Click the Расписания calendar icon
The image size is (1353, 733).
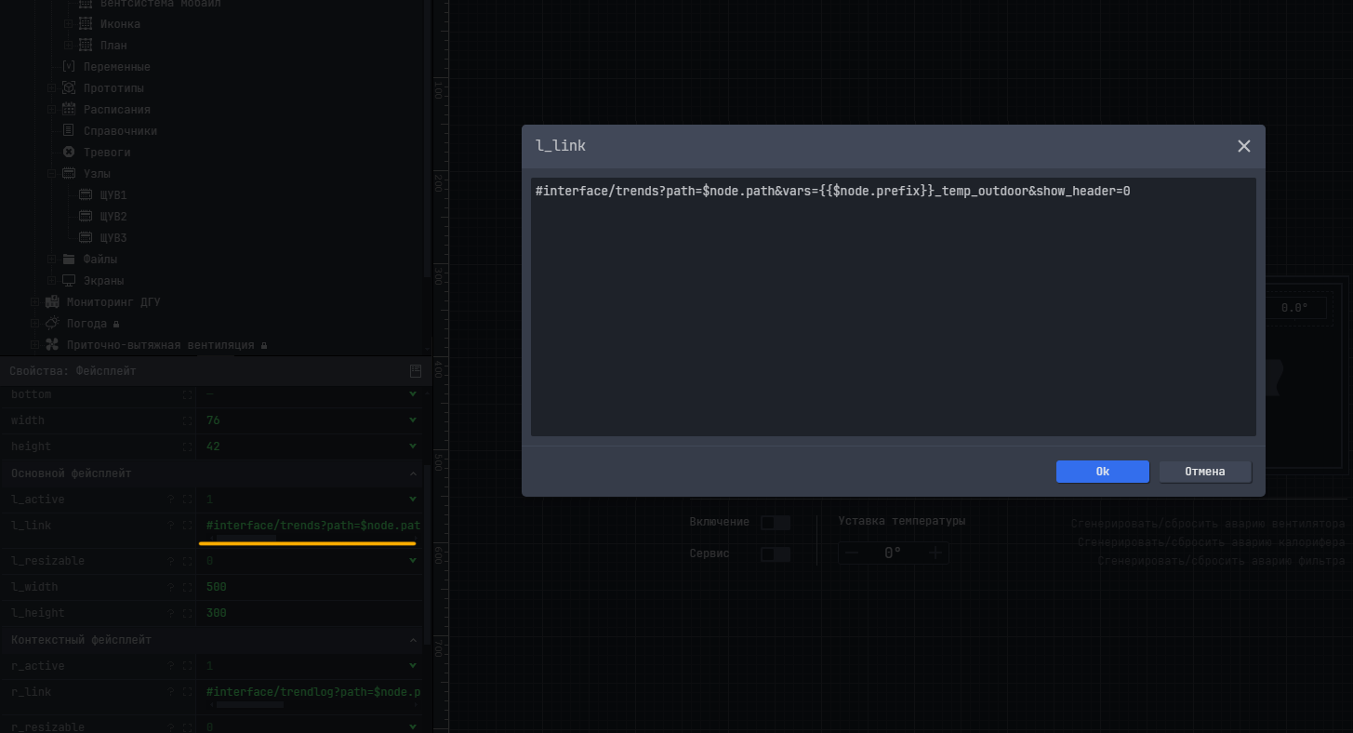click(x=69, y=110)
